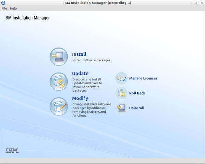Screen dimensions: 205x164
Task: Close the Installation Manager window
Action: point(202,3)
